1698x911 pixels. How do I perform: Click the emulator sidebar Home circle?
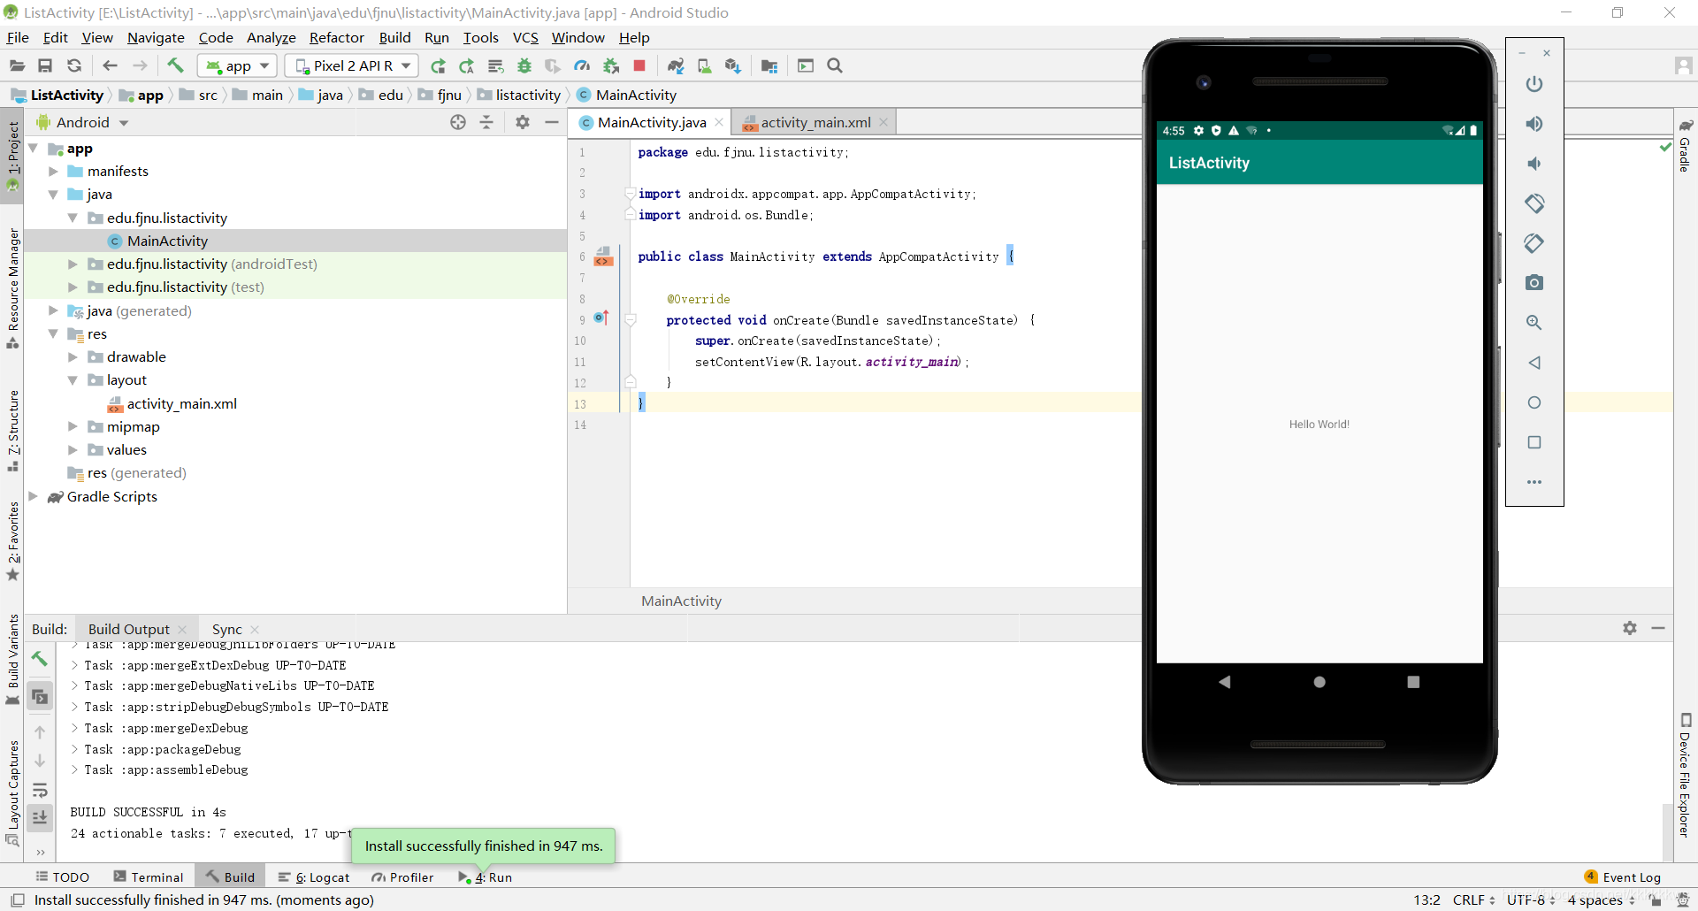coord(1534,402)
